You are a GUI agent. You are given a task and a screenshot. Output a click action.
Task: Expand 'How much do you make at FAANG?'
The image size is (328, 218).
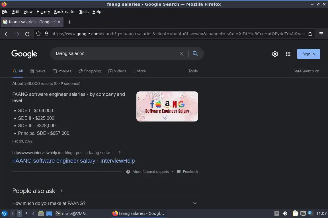105,203
